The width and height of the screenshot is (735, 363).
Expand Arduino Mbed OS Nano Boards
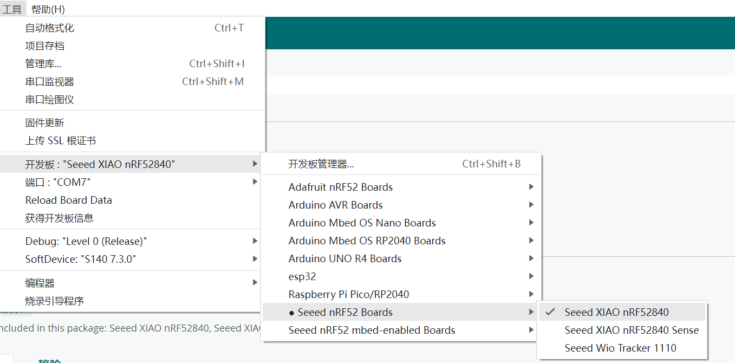coord(401,223)
